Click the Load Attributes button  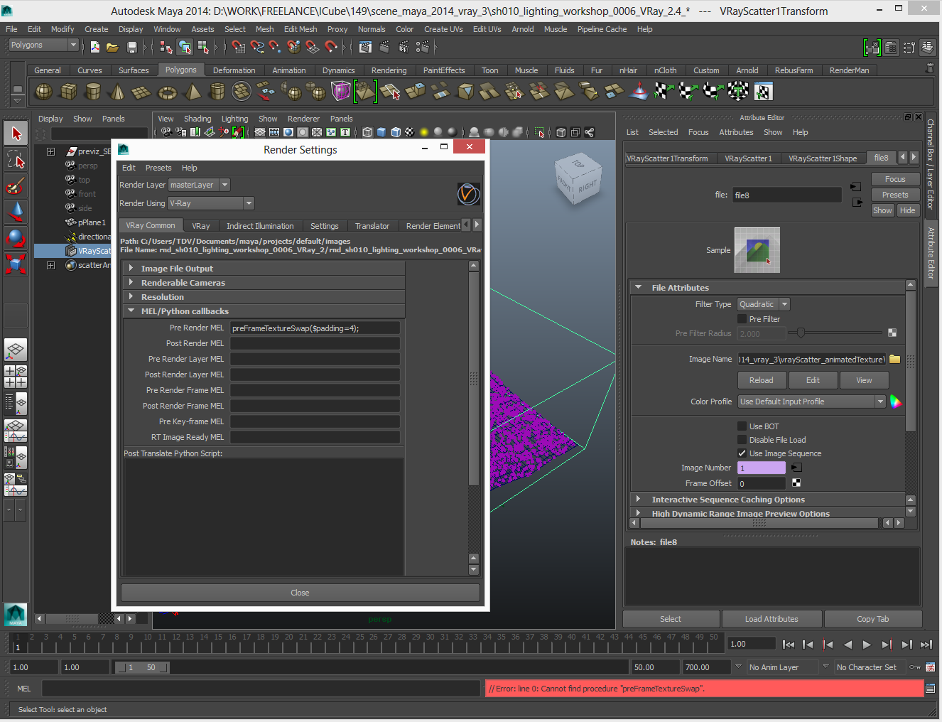tap(772, 619)
